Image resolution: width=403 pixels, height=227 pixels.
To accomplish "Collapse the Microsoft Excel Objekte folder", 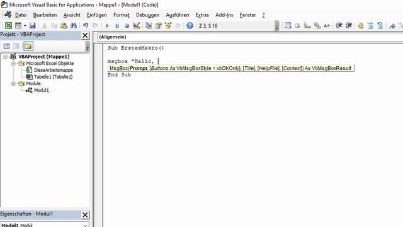I will pyautogui.click(x=13, y=63).
